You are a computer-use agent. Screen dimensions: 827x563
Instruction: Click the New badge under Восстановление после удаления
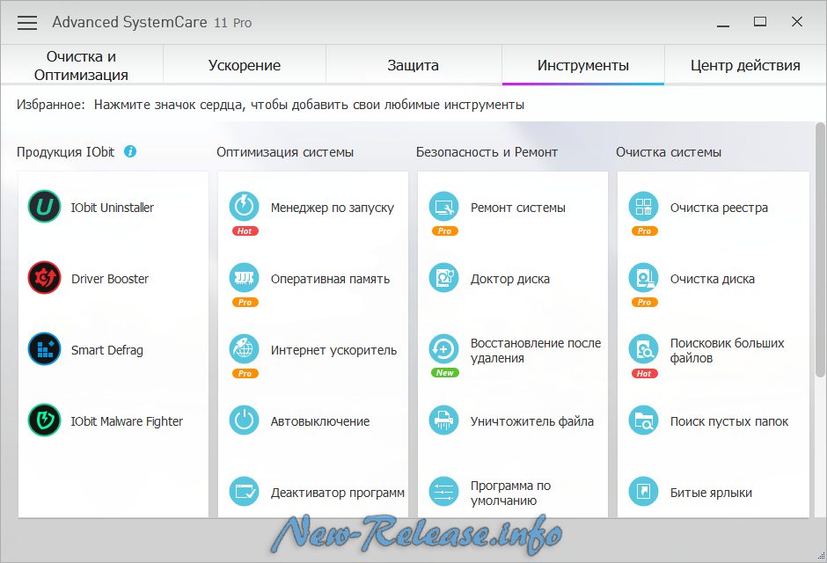tap(444, 372)
